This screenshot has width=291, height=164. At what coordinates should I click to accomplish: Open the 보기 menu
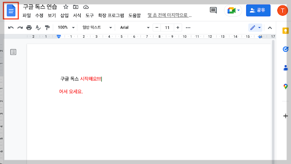(52, 15)
